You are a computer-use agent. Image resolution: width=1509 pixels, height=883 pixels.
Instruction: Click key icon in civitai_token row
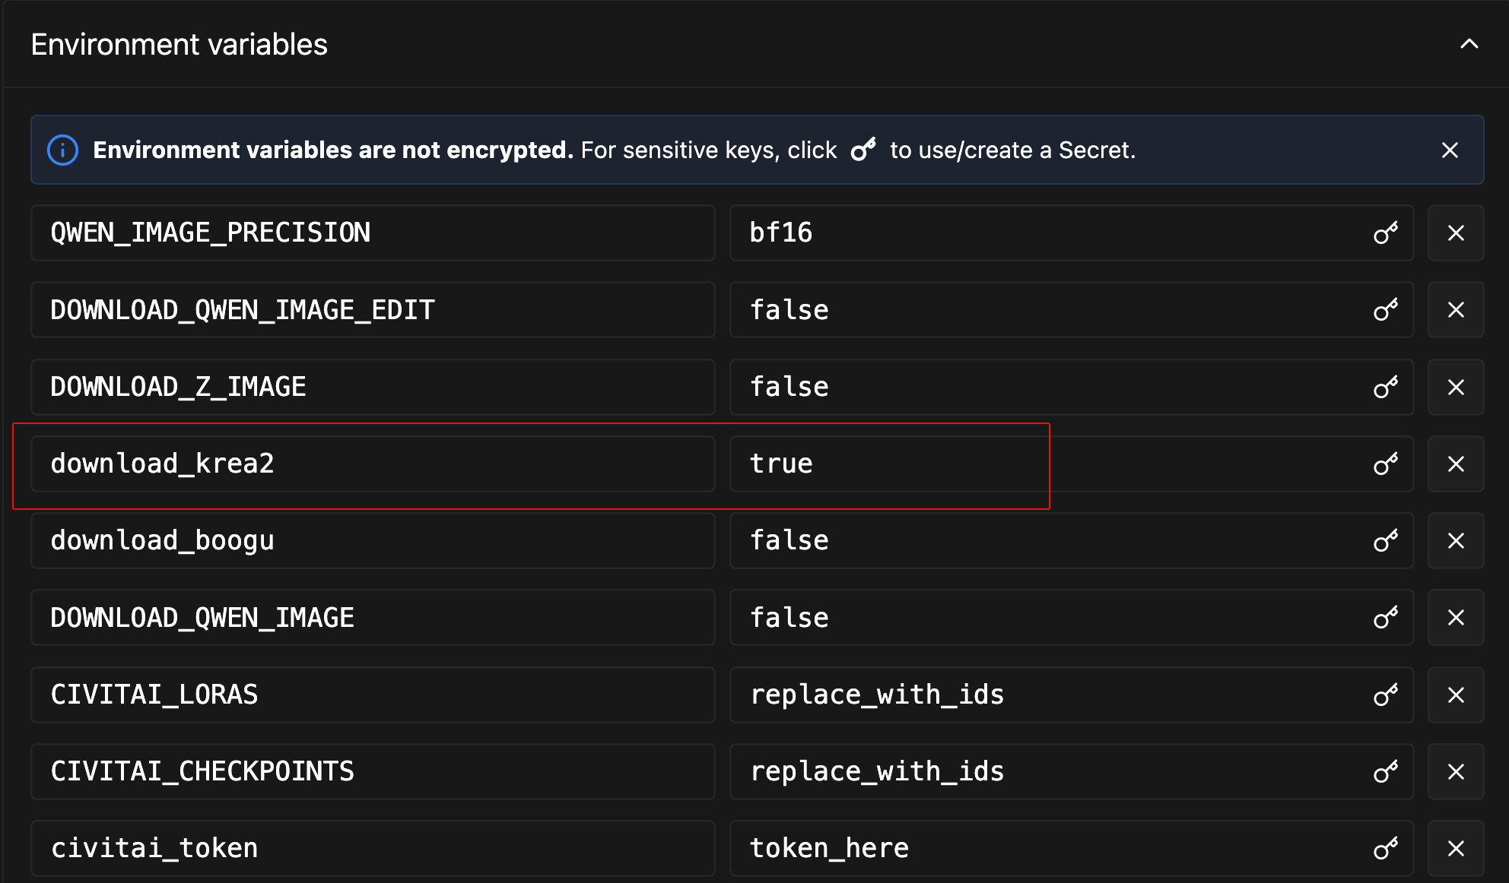coord(1385,849)
